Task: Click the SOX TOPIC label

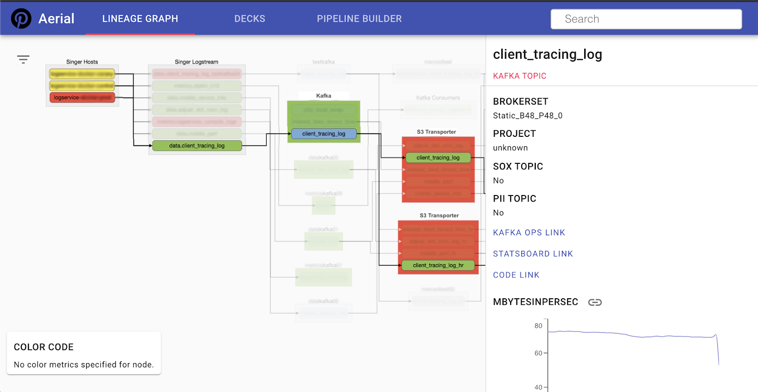Action: click(518, 166)
